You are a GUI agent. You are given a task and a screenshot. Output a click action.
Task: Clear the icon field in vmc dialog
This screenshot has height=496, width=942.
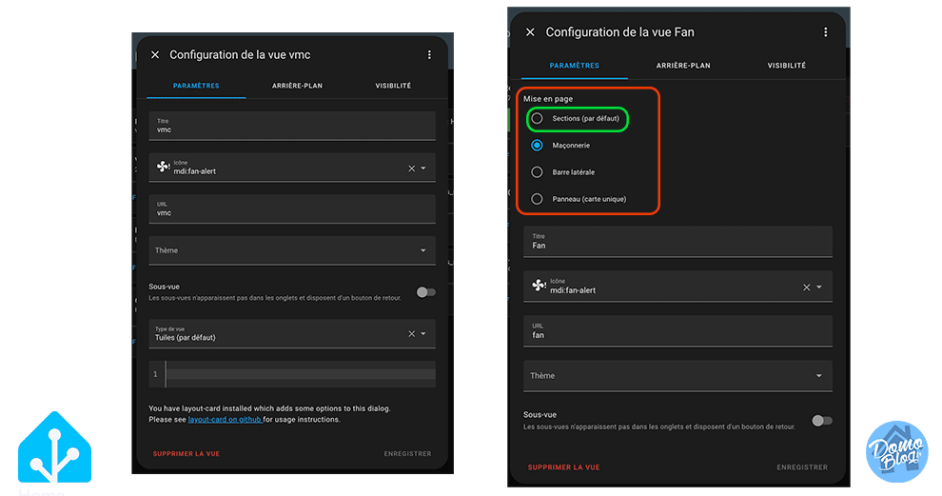(x=411, y=169)
